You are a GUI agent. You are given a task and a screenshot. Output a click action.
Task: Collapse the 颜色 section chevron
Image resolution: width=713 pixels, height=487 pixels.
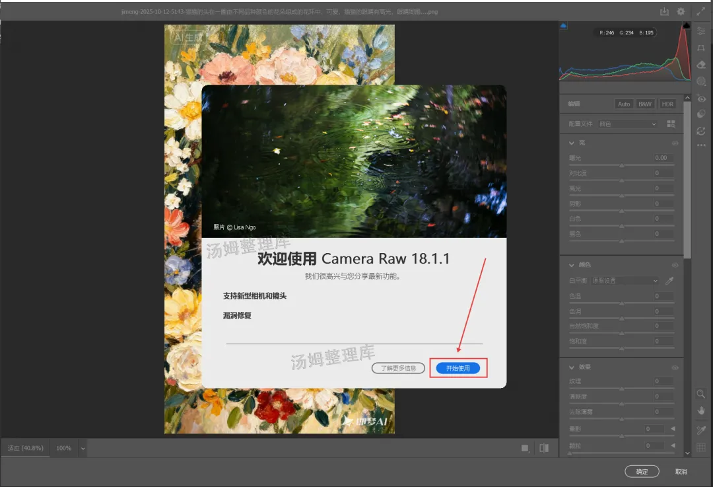pos(572,265)
